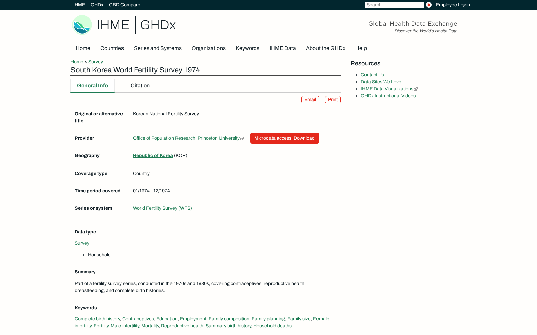Click the Reproductive health keyword

(x=182, y=326)
